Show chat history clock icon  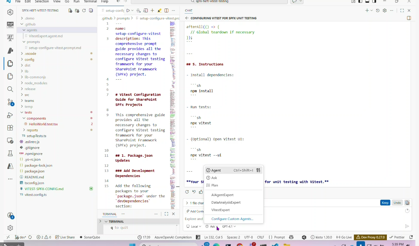coord(377,11)
